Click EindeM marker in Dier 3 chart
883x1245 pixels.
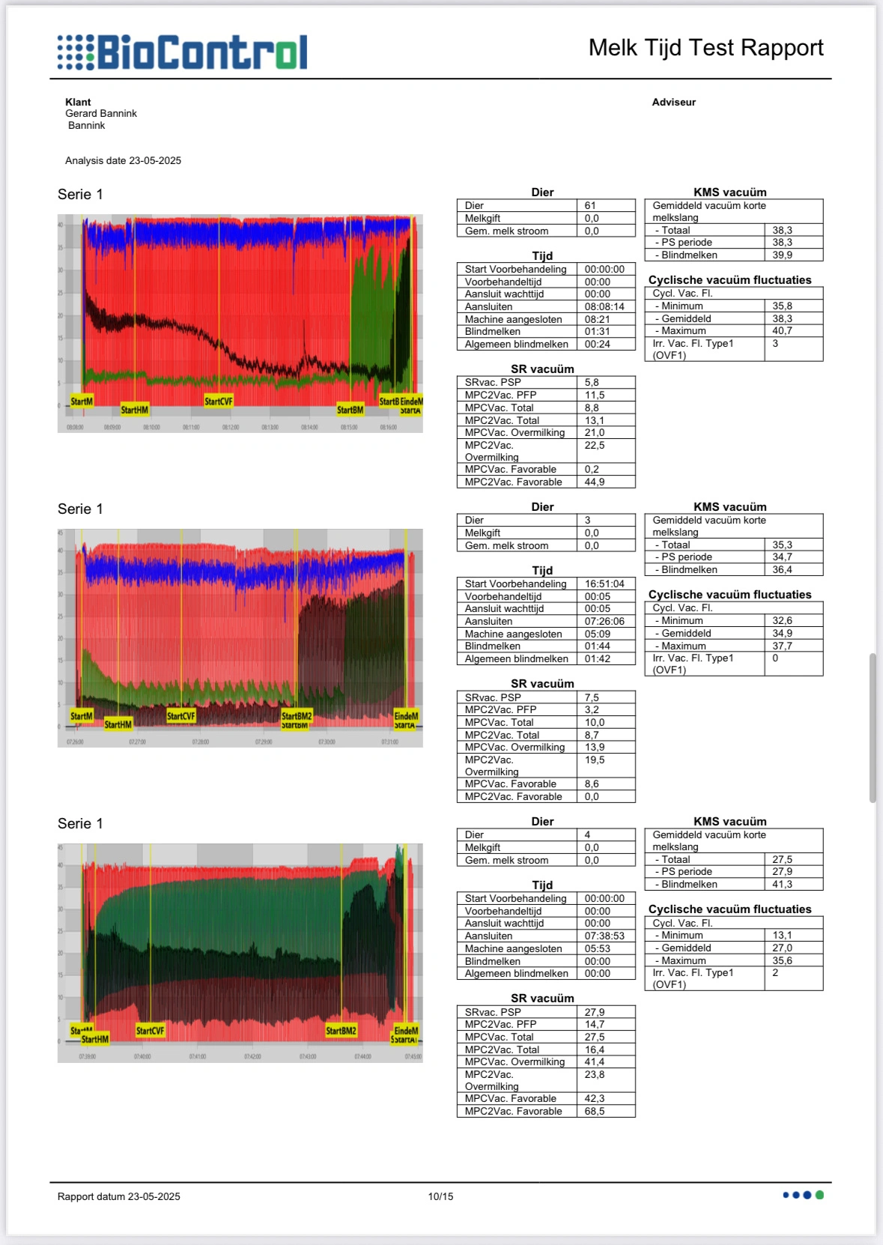(x=406, y=716)
